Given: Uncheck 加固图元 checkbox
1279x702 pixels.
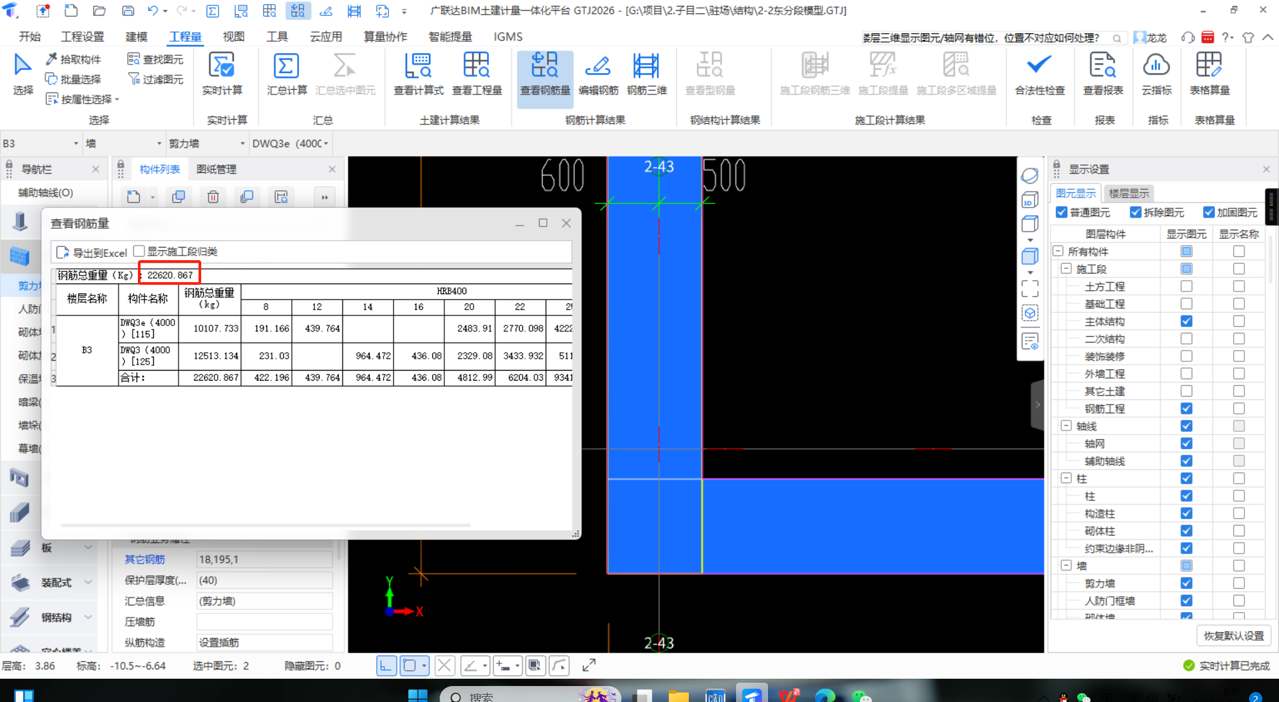Looking at the screenshot, I should coord(1209,212).
